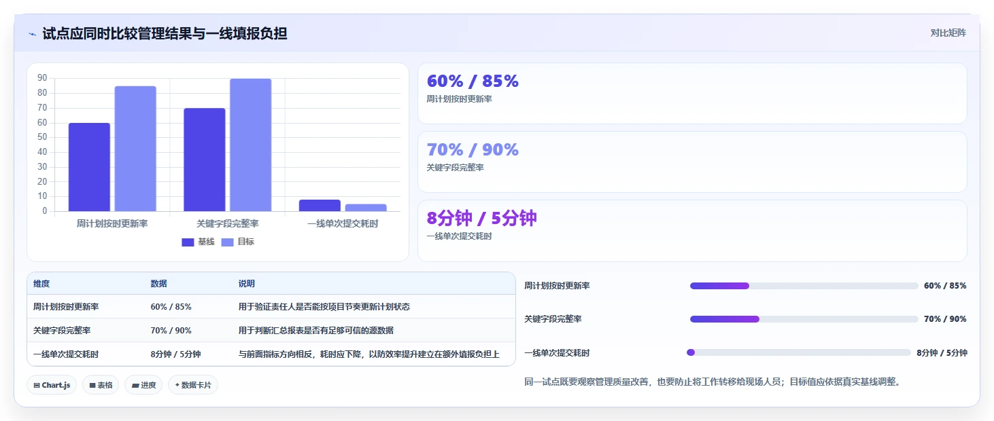Click the icon inside the 进度 tag
This screenshot has height=421, width=994.
[x=135, y=385]
